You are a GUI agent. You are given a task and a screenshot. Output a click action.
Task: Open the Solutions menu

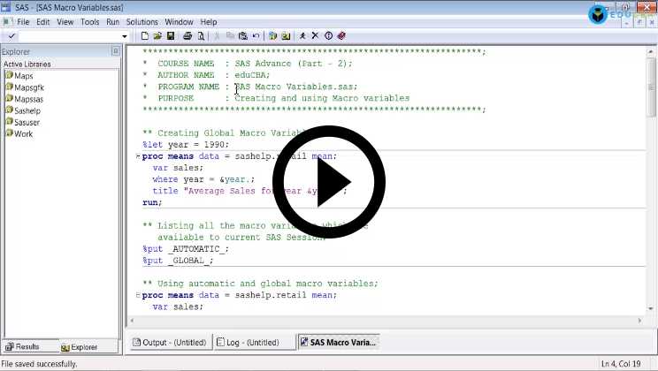tap(142, 21)
